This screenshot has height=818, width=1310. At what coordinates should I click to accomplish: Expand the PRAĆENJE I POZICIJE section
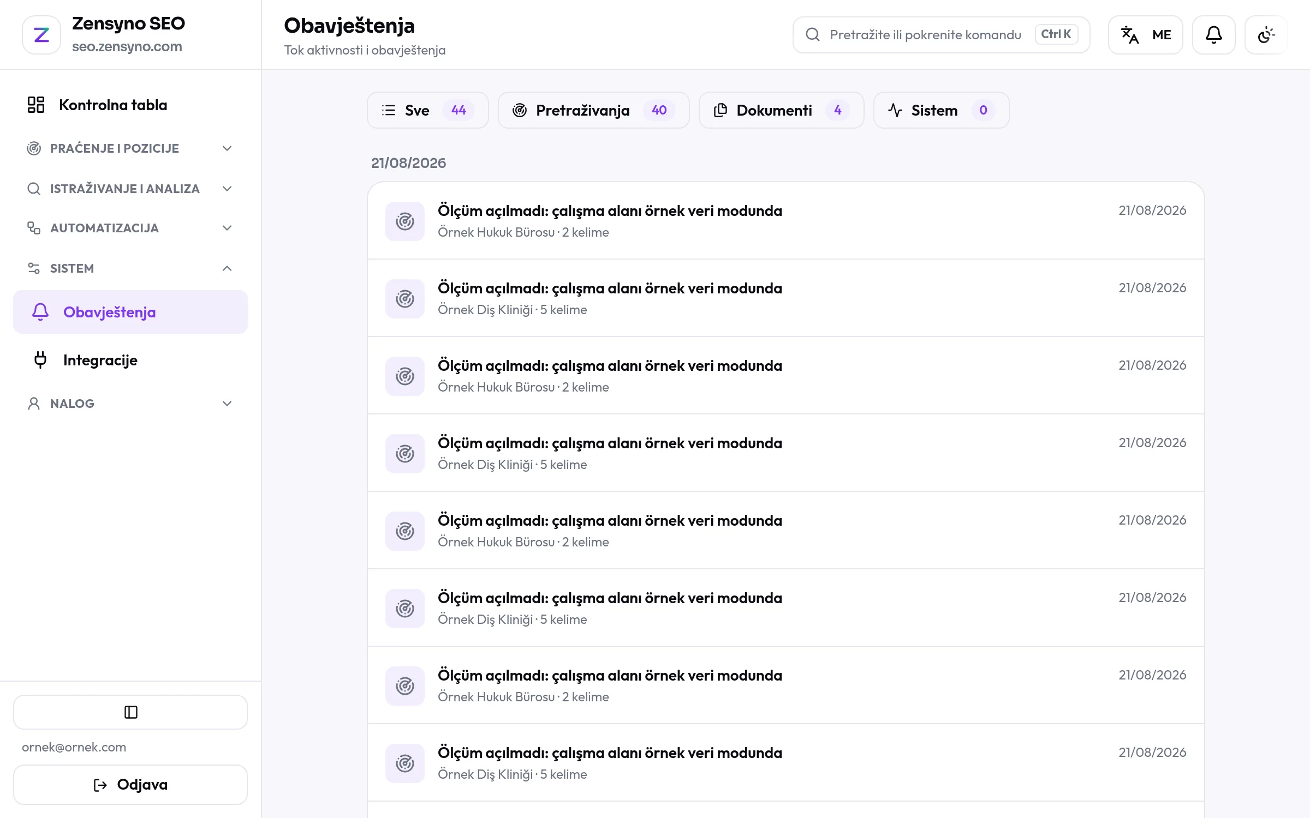130,148
